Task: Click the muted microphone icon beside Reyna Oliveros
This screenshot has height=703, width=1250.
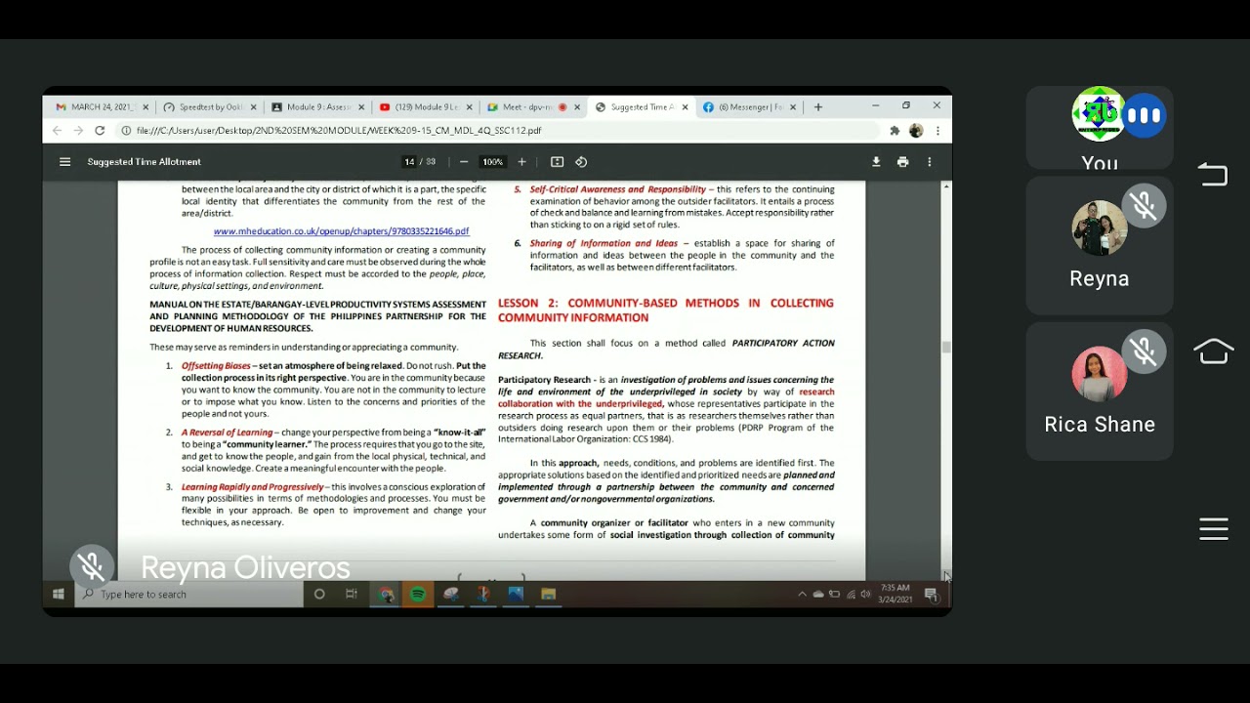Action: 92,566
